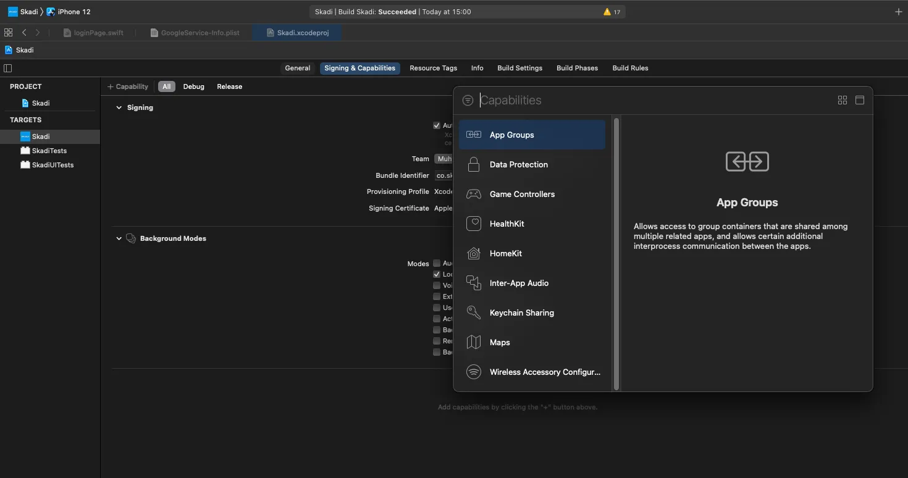Image resolution: width=908 pixels, height=478 pixels.
Task: Select the Keychain Sharing key icon
Action: pyautogui.click(x=474, y=312)
